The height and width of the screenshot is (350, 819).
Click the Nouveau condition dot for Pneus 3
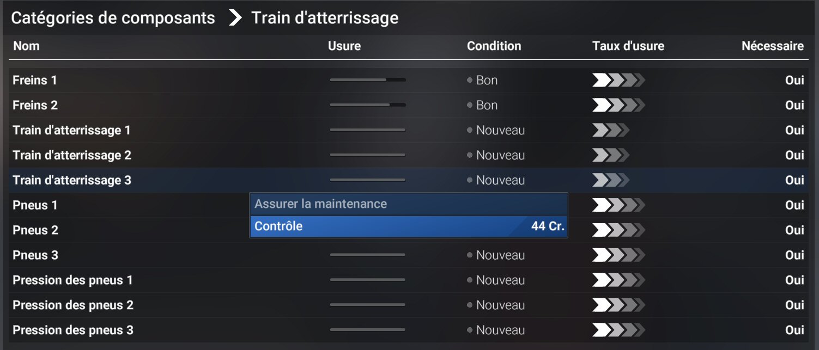[x=470, y=255]
